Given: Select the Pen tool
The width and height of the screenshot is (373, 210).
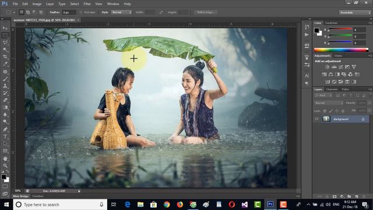Looking at the screenshot, I should tap(5, 129).
